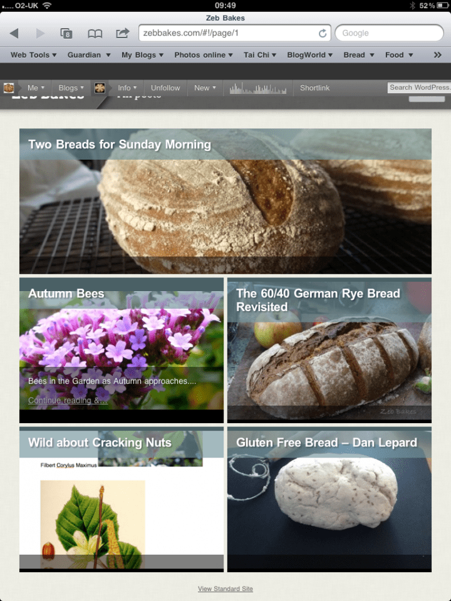Open the bookmarks book icon
Screen dimensions: 451x601
tap(95, 33)
